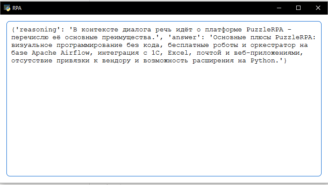Click the RPA Python window icon
Screen dimensions: 328x185
pos(7,8)
